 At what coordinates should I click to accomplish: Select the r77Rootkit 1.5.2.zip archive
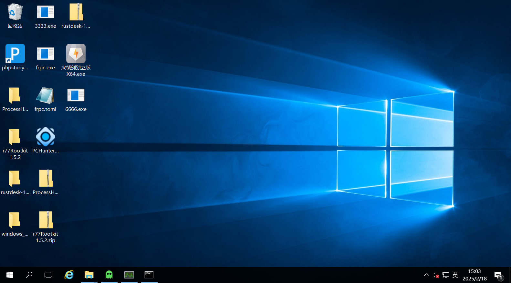(x=45, y=227)
